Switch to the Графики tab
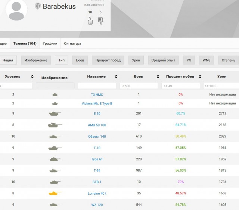 click(50, 43)
